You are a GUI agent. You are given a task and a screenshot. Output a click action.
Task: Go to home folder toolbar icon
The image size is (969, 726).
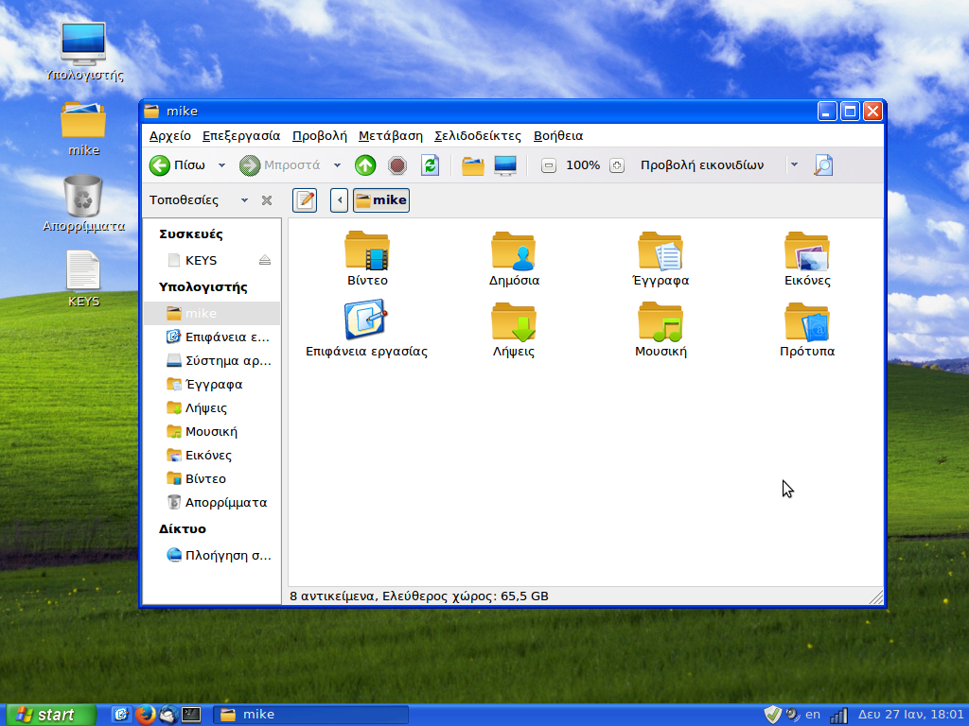(473, 165)
